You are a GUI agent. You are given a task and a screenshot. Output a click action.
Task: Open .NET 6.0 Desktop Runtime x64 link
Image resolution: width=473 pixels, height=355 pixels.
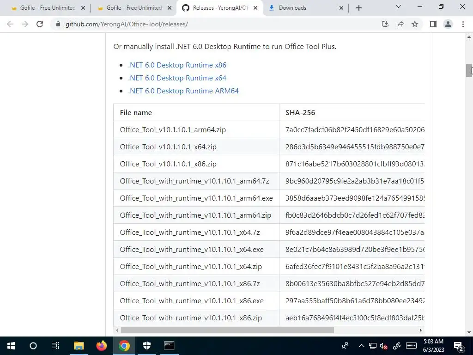(177, 78)
